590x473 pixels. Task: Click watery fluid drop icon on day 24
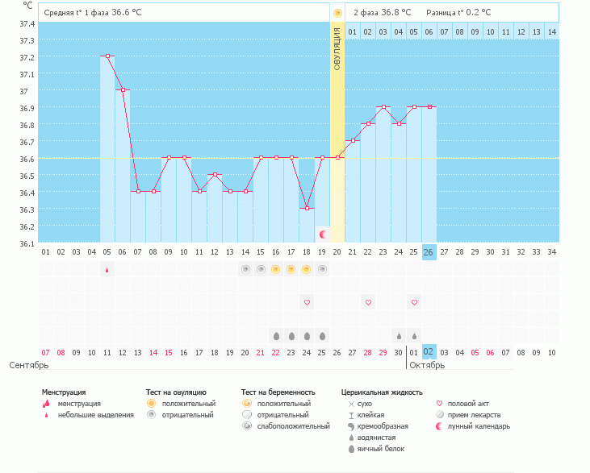click(399, 336)
